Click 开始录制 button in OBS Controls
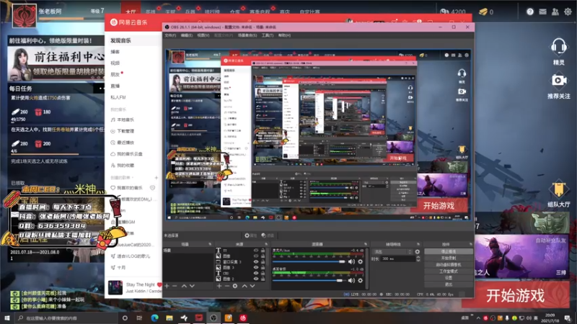Image resolution: width=577 pixels, height=324 pixels. pyautogui.click(x=449, y=258)
